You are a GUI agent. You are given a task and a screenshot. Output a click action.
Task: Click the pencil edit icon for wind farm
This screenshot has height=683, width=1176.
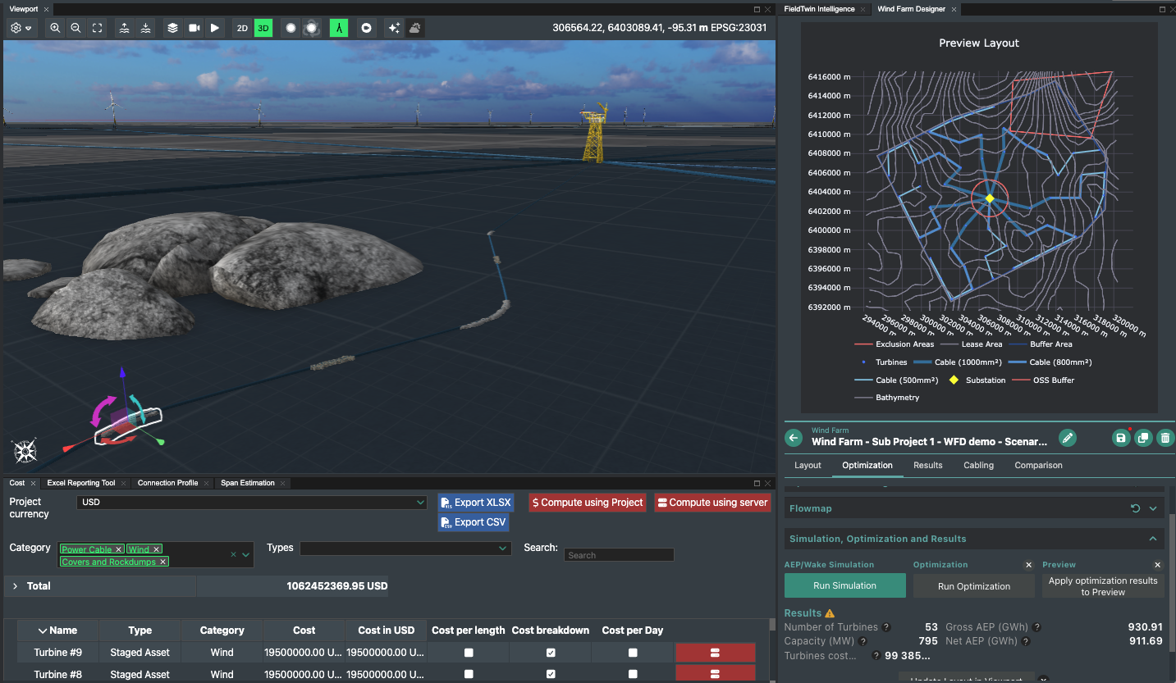click(1067, 438)
